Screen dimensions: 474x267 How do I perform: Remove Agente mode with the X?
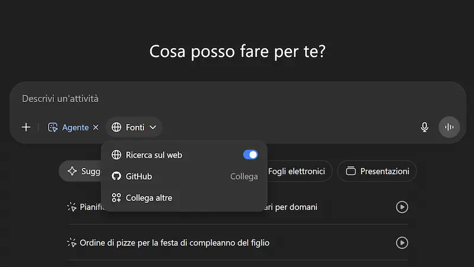click(95, 128)
